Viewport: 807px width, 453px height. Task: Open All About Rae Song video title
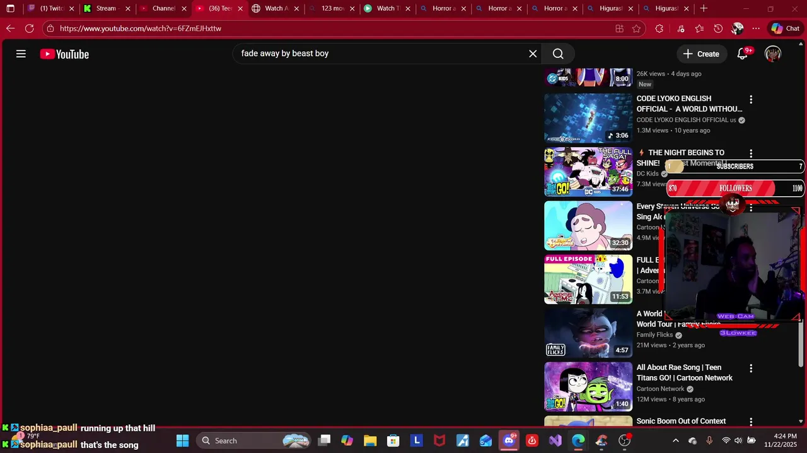tap(685, 372)
